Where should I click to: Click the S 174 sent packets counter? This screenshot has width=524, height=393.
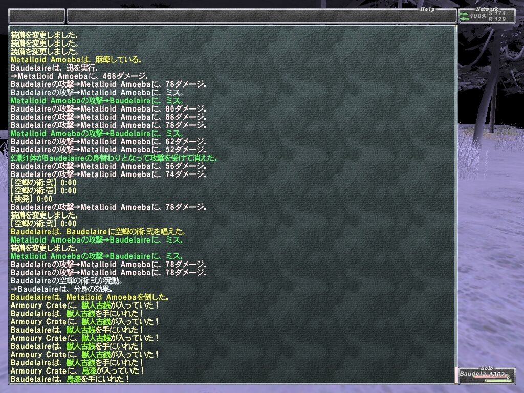tap(497, 13)
